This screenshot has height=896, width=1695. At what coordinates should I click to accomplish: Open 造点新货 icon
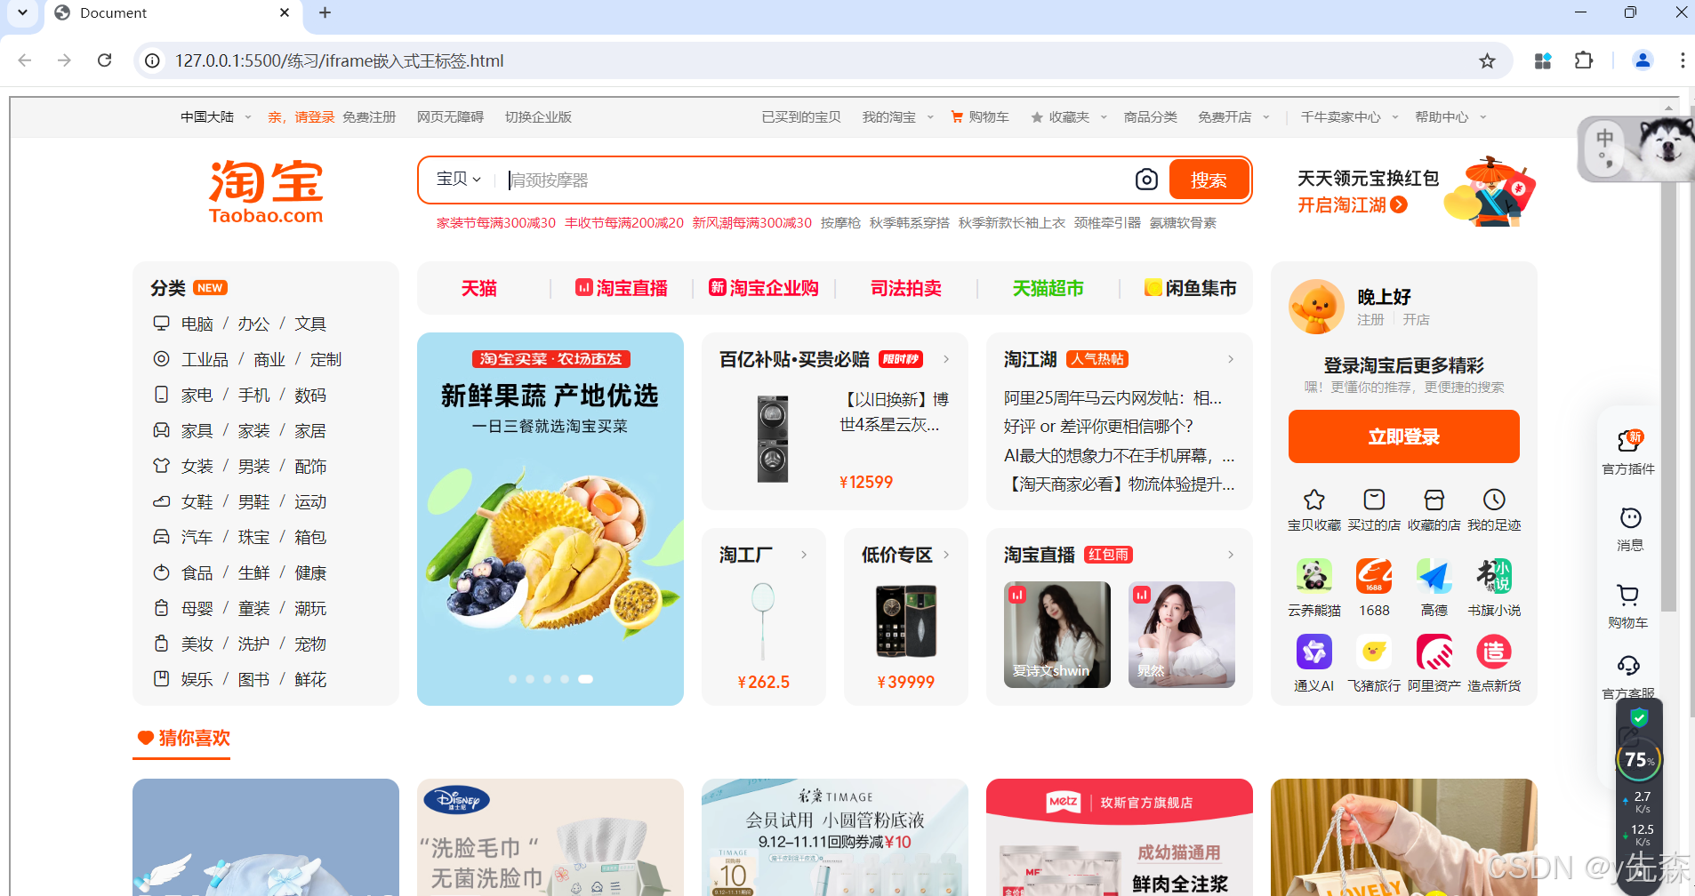pos(1494,652)
